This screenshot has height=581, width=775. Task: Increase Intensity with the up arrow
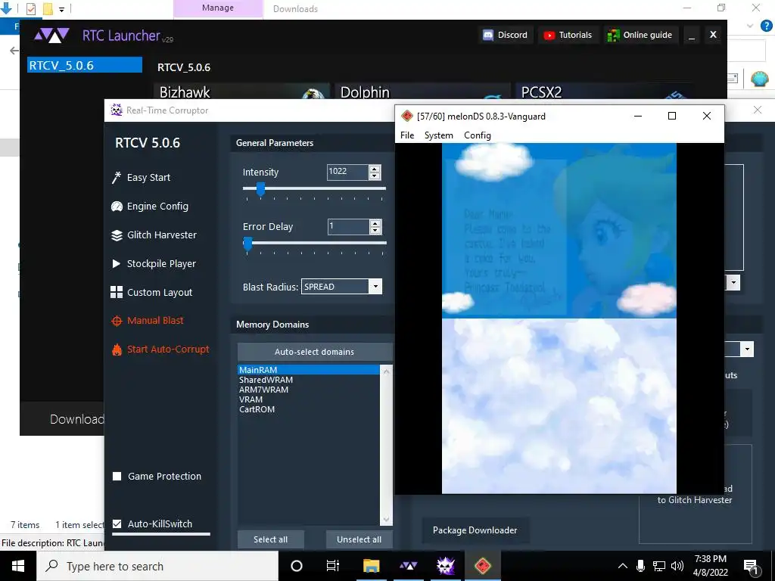pos(375,169)
